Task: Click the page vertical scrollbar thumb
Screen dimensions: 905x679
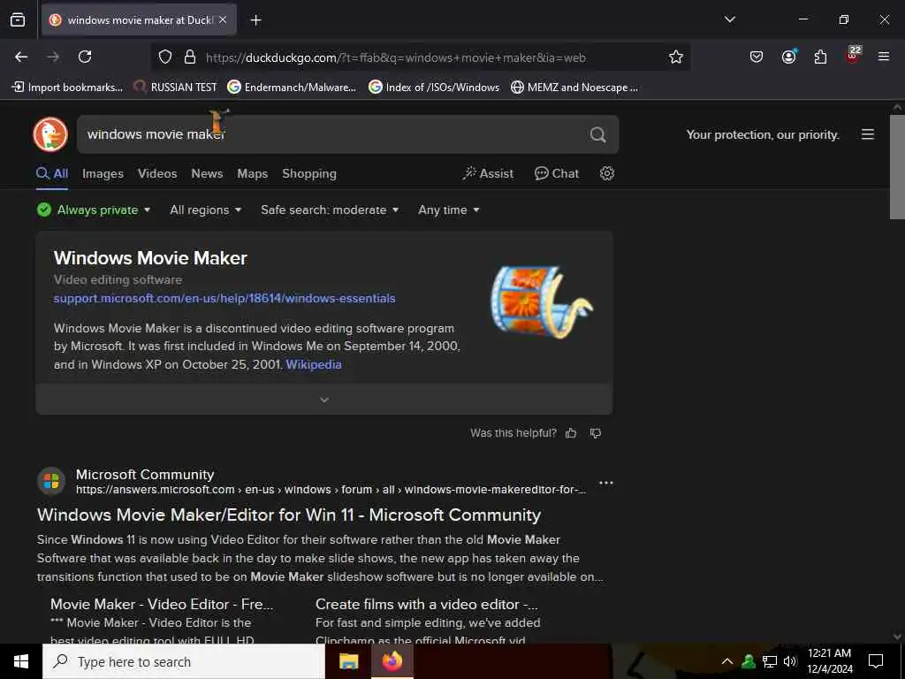Action: pyautogui.click(x=897, y=167)
